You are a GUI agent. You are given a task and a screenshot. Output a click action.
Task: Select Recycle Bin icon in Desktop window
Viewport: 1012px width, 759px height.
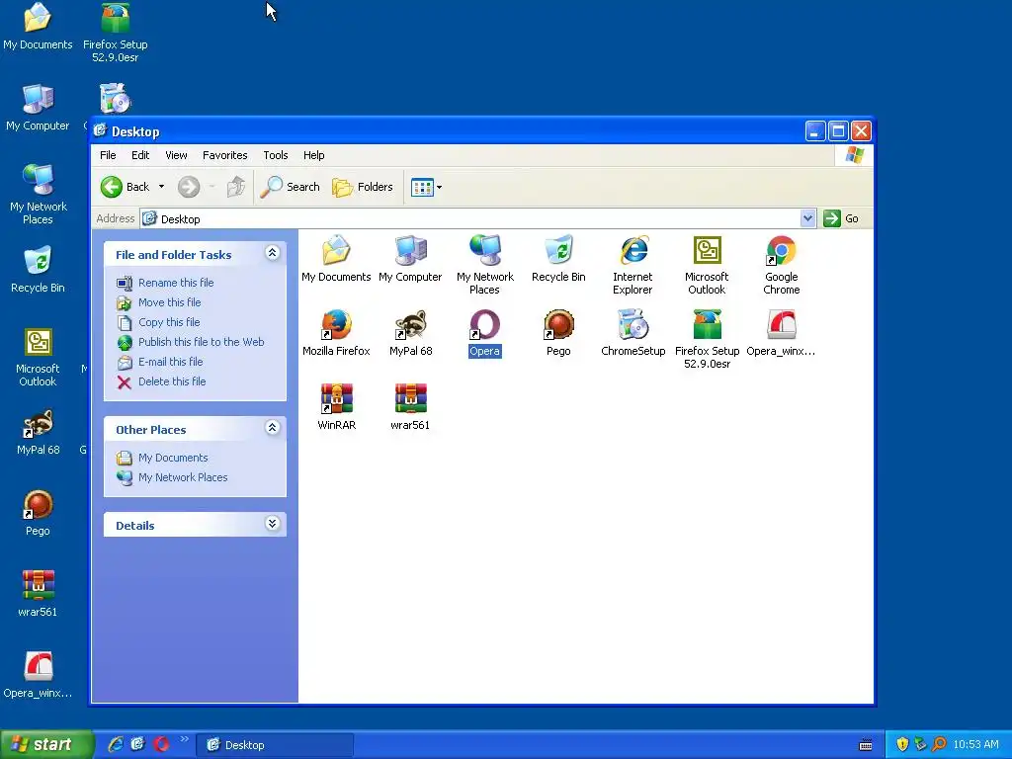pos(558,259)
